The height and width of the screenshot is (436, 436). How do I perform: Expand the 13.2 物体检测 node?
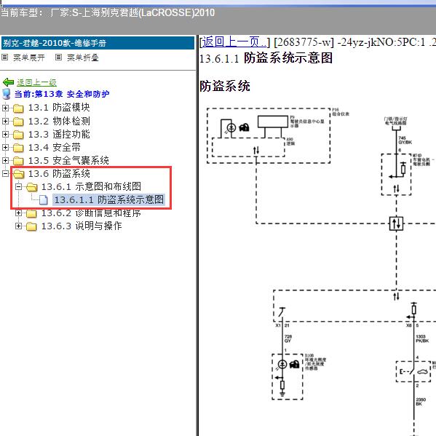pos(5,122)
